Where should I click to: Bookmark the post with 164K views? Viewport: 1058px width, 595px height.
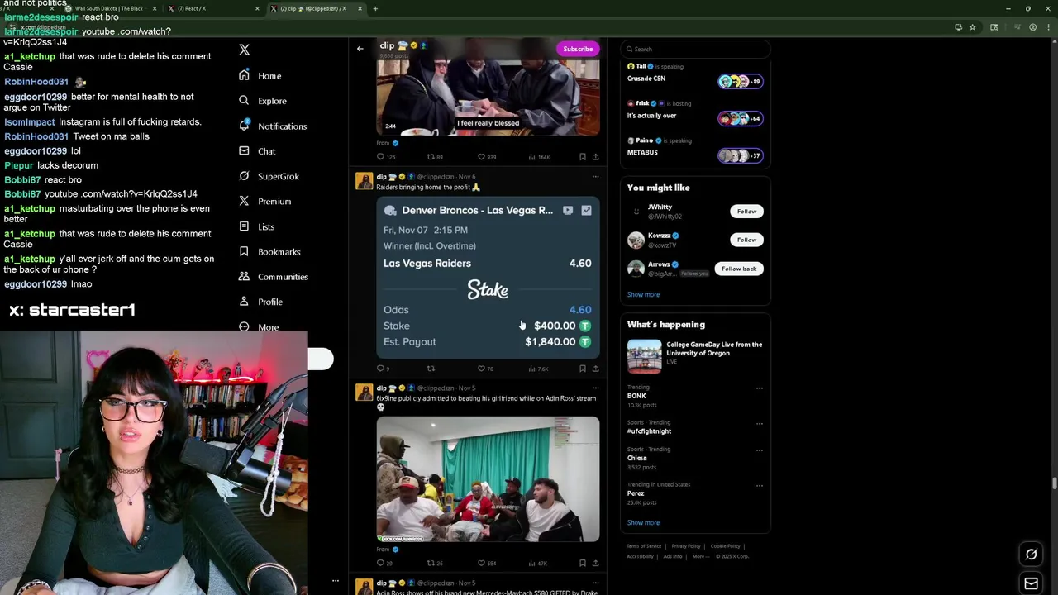582,157
